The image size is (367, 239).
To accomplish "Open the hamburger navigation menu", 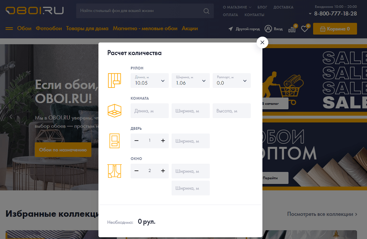I will click(9, 28).
